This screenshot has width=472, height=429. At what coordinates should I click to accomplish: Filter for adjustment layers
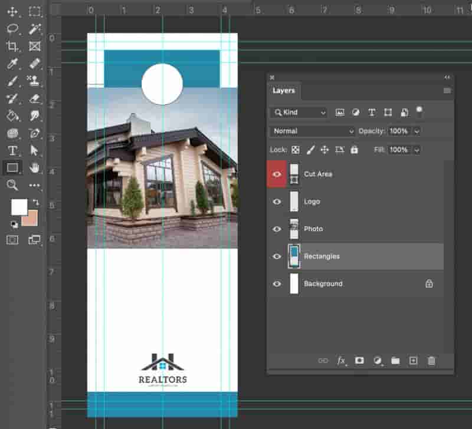click(x=356, y=113)
